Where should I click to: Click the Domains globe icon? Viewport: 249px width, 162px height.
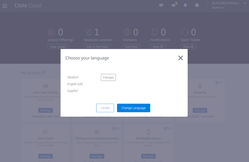coord(127,32)
